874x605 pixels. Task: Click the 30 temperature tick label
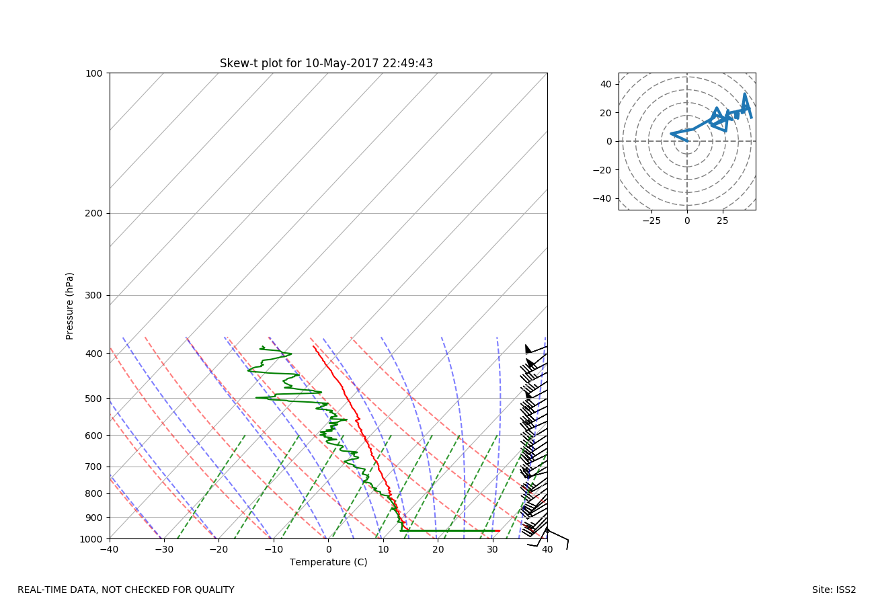coord(492,549)
